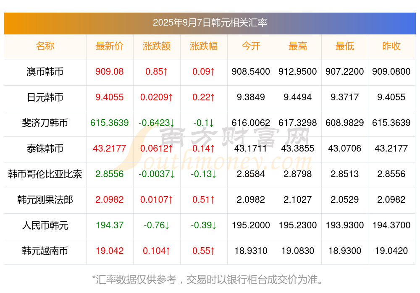Click the row name "泰铢韩币"

45,148
